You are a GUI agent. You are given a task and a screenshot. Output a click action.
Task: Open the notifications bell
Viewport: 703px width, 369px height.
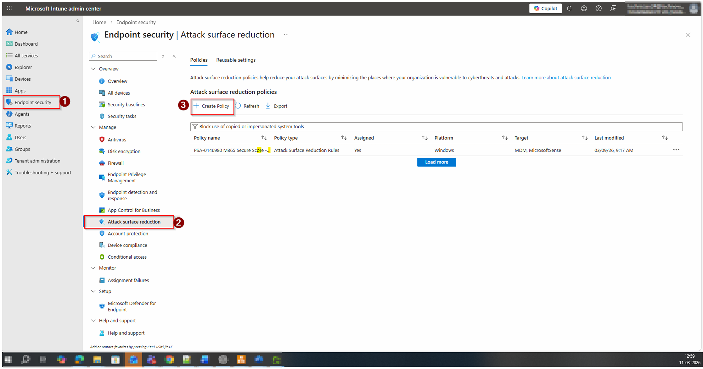569,8
